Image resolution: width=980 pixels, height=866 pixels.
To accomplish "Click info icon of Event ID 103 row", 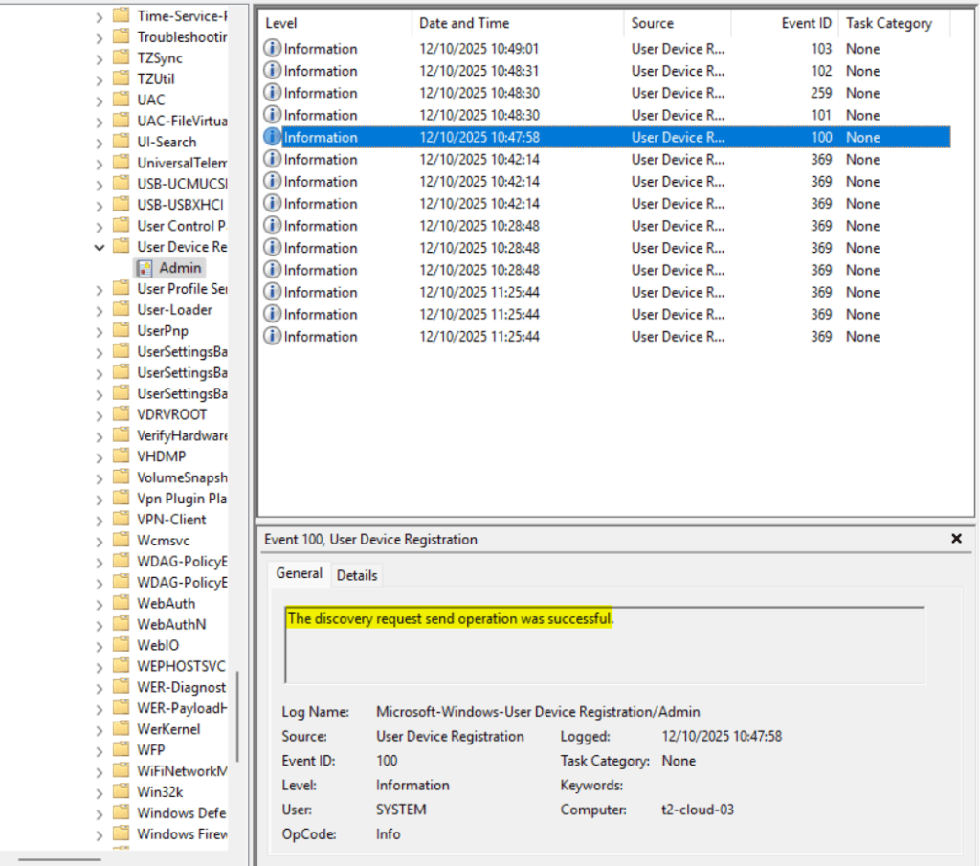I will 273,49.
